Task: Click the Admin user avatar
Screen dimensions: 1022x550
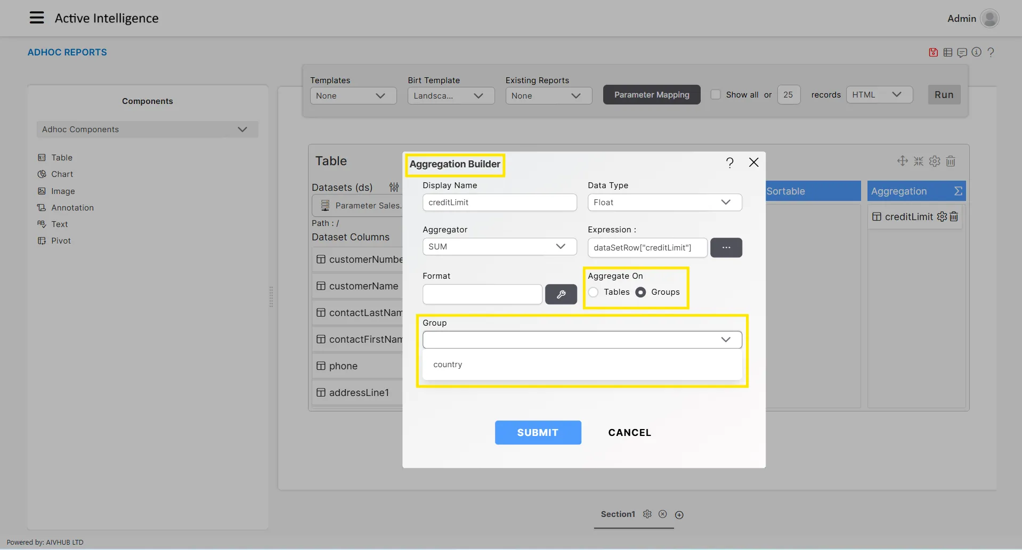Action: click(989, 18)
